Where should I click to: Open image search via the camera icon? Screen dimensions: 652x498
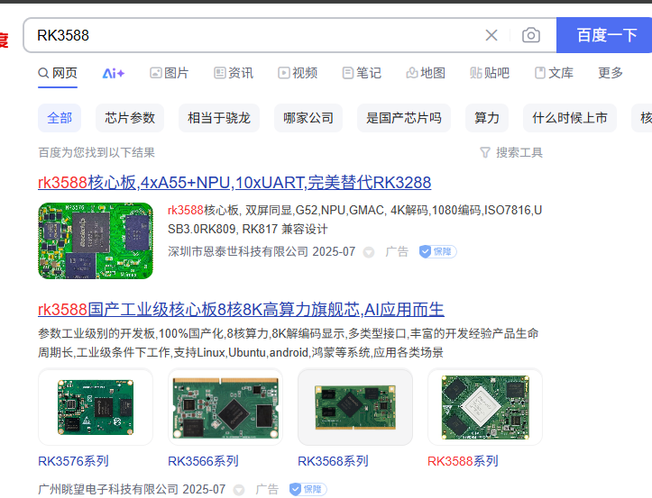coord(531,35)
